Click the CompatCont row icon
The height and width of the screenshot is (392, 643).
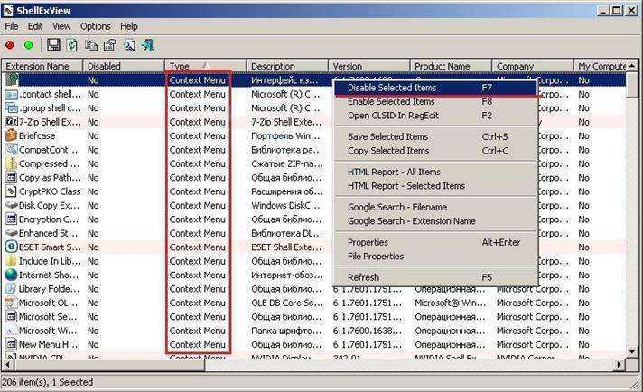tap(12, 150)
